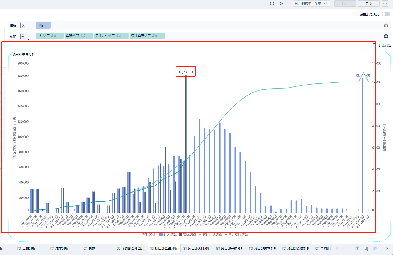Click the refresh data circular icon

click(x=272, y=4)
